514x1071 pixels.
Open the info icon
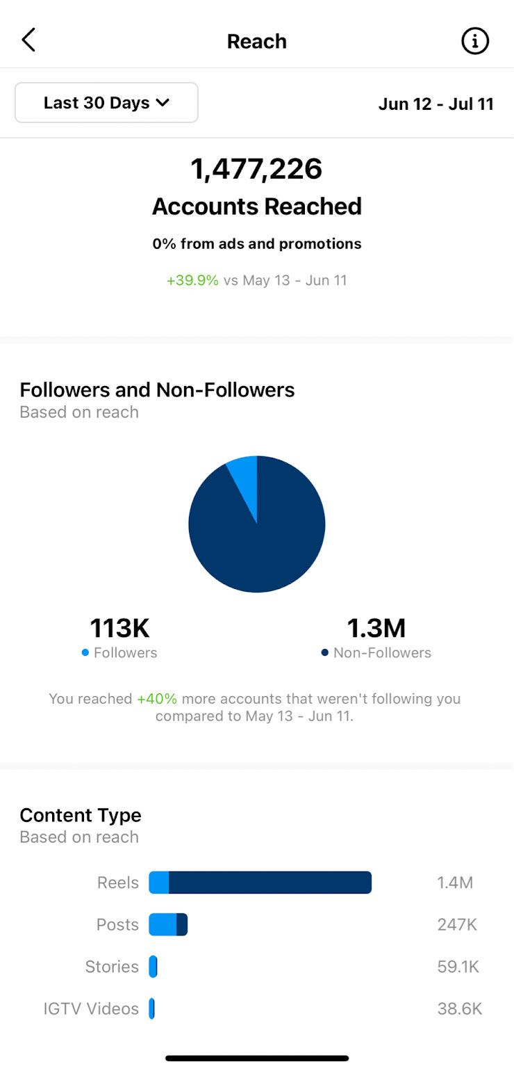click(x=475, y=41)
